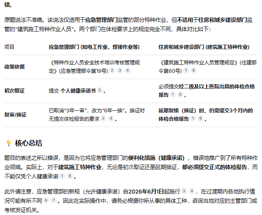Click header 住房和城乡建设部门 (建筑施工特种作业)

204,47
